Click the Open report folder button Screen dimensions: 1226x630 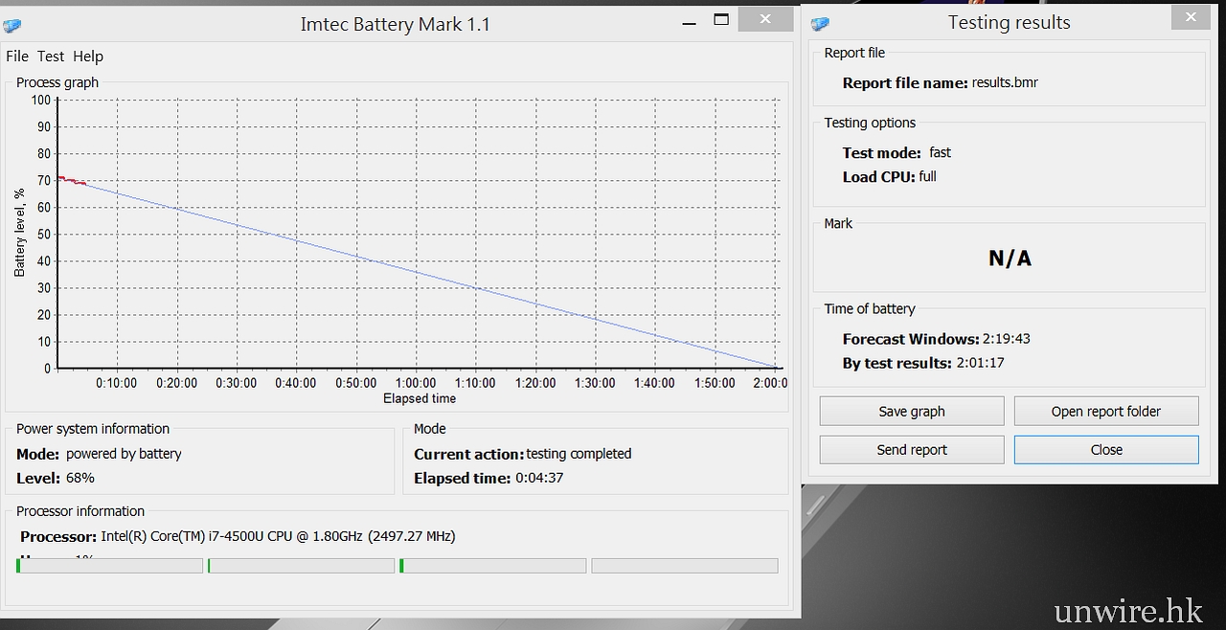pyautogui.click(x=1105, y=412)
